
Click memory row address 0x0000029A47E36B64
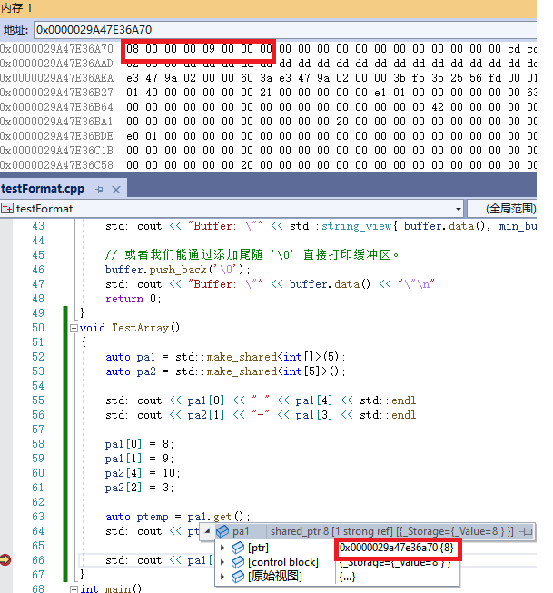coord(56,107)
